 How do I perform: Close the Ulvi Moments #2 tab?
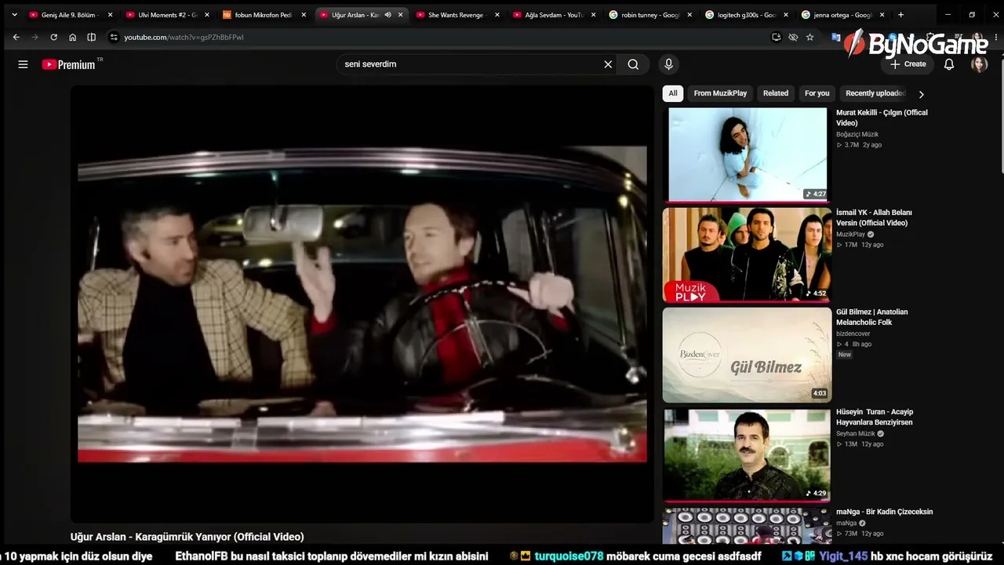click(207, 14)
